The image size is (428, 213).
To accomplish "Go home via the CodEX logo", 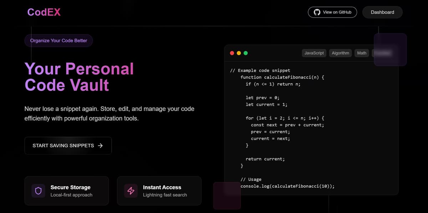I will (x=44, y=12).
